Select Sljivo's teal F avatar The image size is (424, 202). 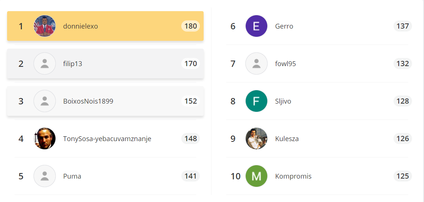(x=256, y=101)
